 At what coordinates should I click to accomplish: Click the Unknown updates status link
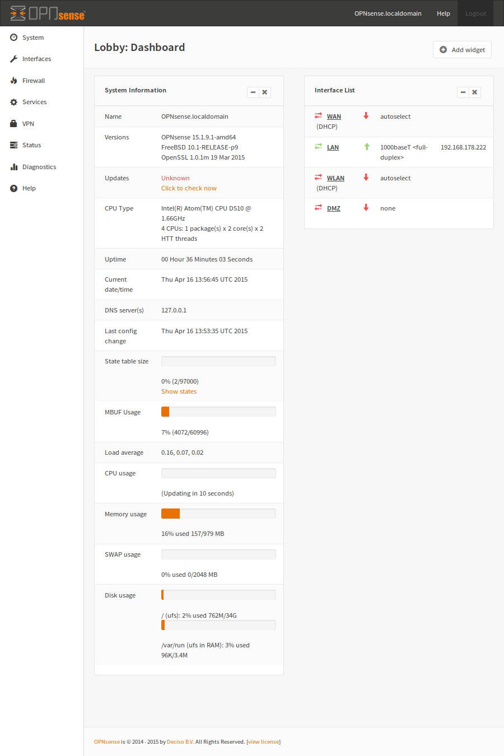[175, 178]
